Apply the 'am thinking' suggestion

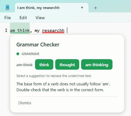coord(97,64)
